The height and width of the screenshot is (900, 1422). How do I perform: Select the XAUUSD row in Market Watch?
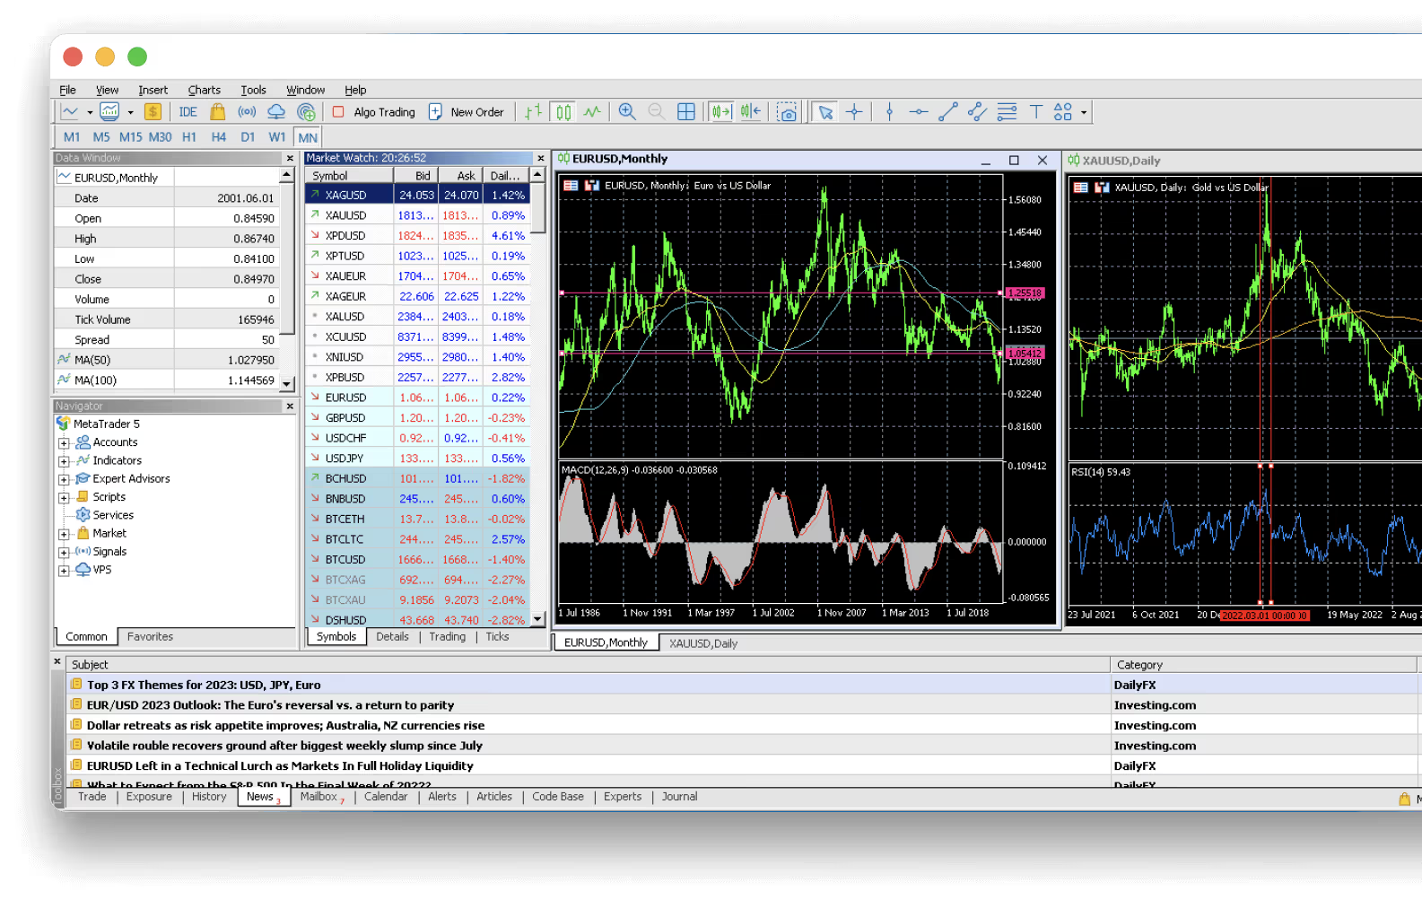417,215
